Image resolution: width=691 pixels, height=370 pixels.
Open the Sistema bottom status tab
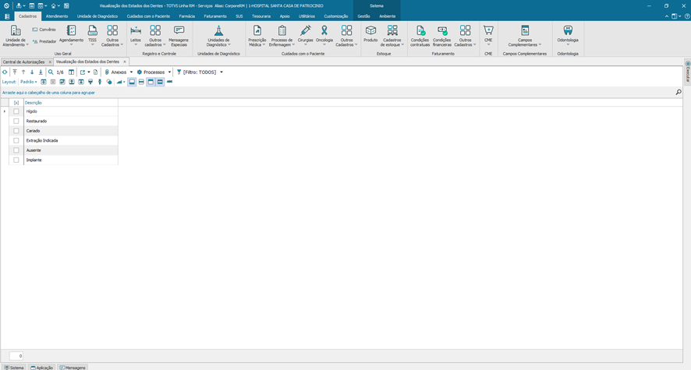pyautogui.click(x=14, y=368)
